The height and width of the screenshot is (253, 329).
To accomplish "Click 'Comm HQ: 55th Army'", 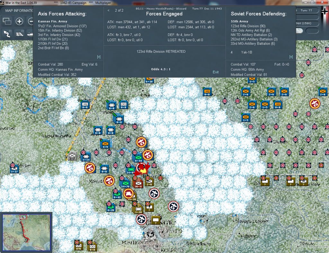I will click(x=247, y=69).
